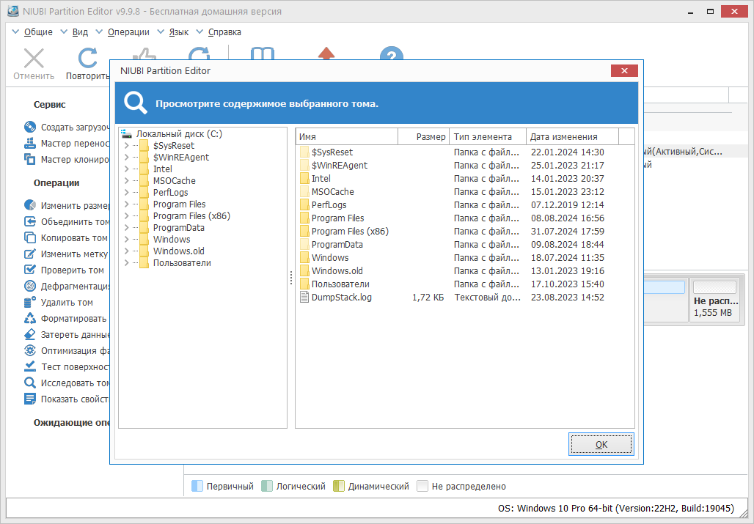Click the Оптимизация файловой системы icon
This screenshot has width=754, height=524.
[30, 350]
